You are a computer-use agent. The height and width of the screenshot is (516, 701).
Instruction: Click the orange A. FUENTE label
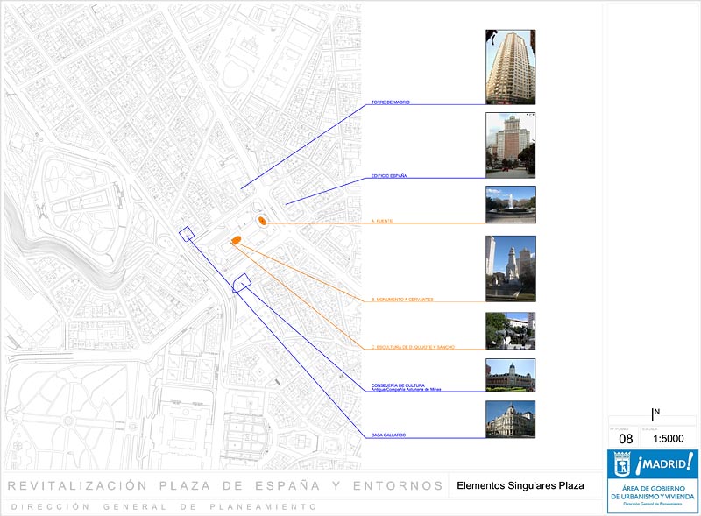pyautogui.click(x=382, y=221)
